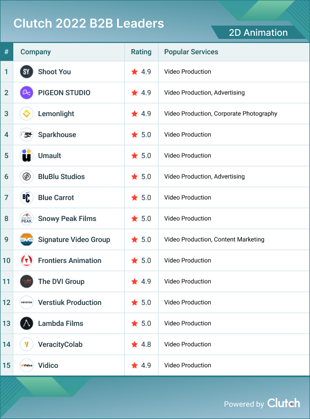Click the Snowy Peak Films logo
The height and width of the screenshot is (419, 310).
point(27,218)
